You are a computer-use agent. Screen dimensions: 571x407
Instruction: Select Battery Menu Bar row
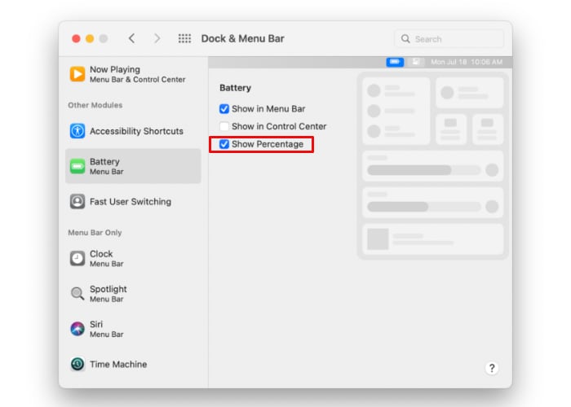(x=133, y=166)
